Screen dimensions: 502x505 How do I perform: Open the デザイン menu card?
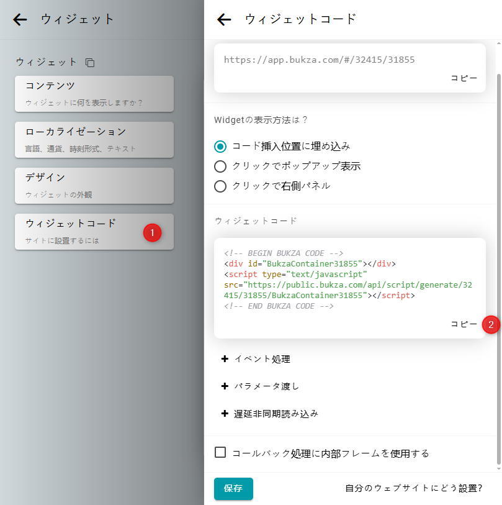[94, 186]
